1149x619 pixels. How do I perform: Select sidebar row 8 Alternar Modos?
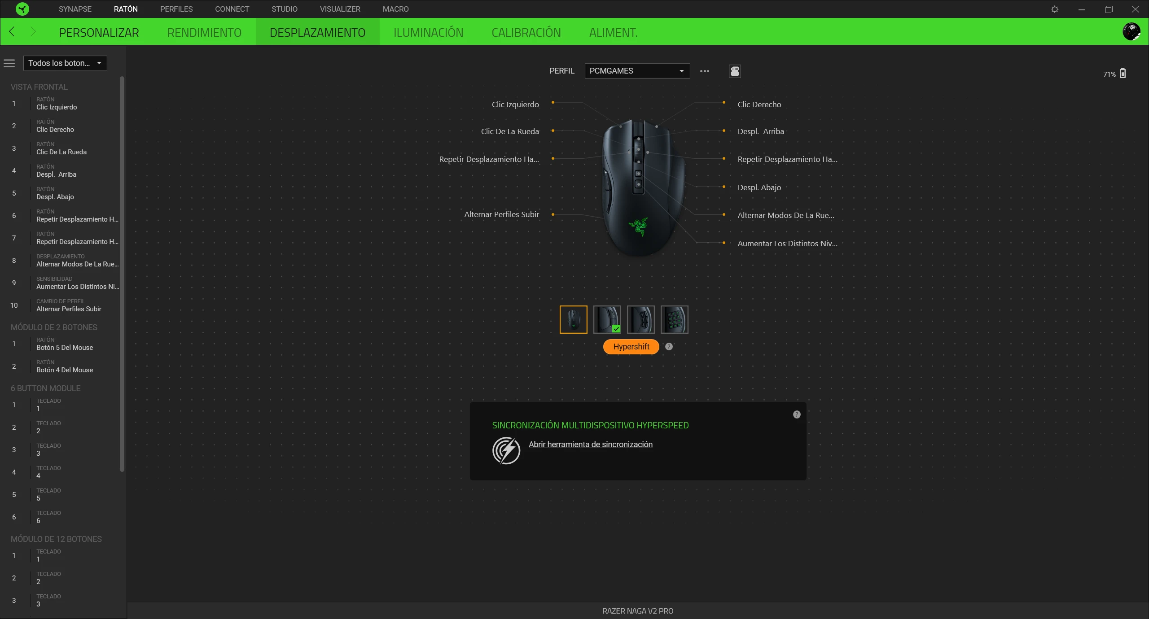point(61,261)
